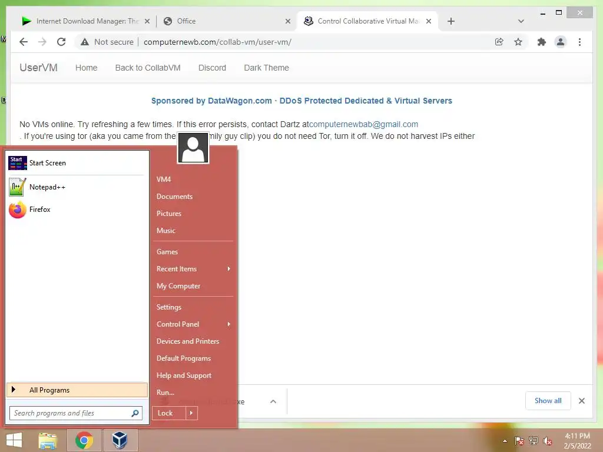Bookmark this page with the star icon
Image resolution: width=603 pixels, height=452 pixels.
coord(518,42)
